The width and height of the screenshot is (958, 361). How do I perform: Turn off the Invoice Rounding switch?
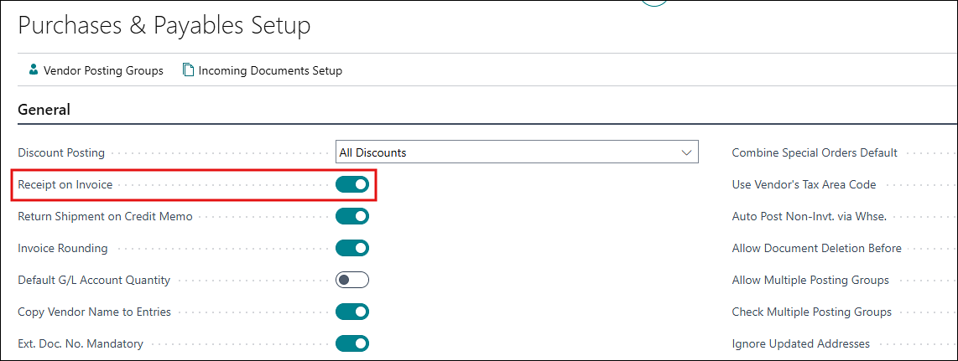pos(352,248)
